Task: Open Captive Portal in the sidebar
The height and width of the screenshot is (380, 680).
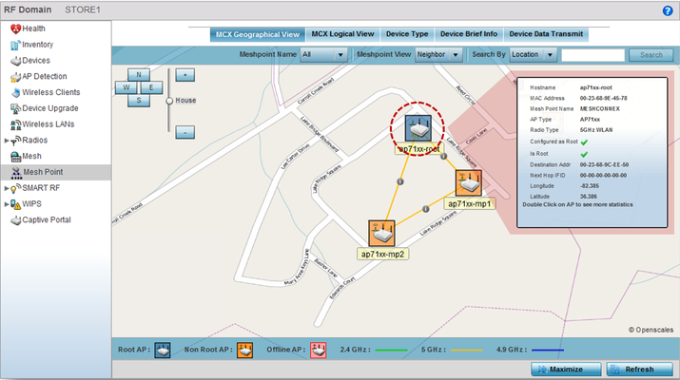Action: click(47, 219)
